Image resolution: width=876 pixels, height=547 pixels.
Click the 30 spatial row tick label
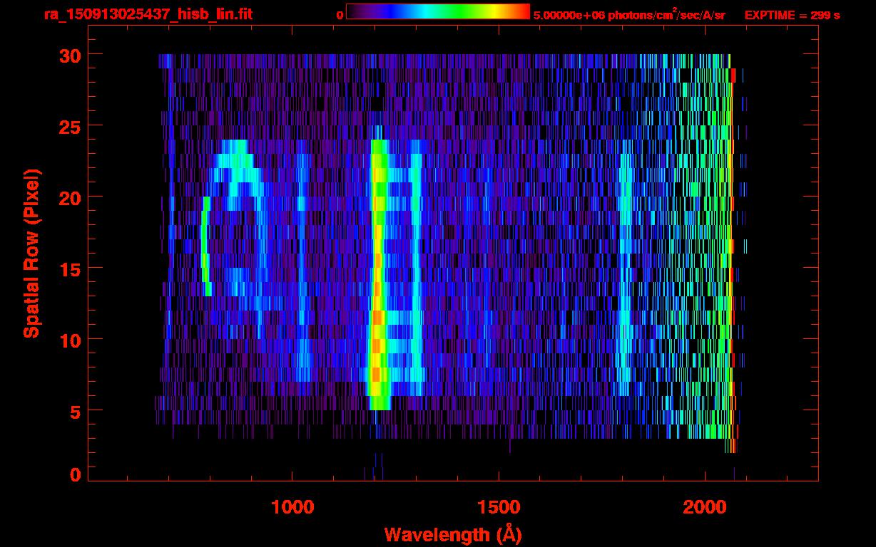coord(70,55)
